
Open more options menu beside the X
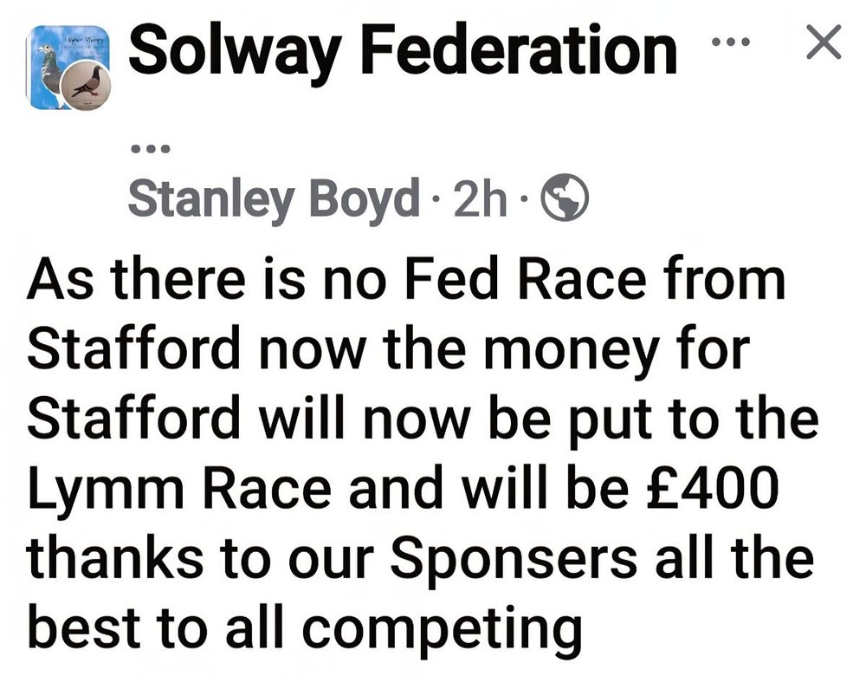(730, 42)
